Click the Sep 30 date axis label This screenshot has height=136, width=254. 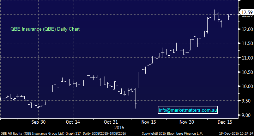click(38, 122)
